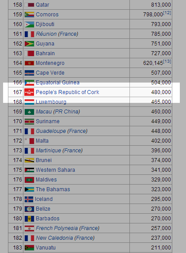
Task: Follow the Macau (PR China) link
Action: pos(58,112)
